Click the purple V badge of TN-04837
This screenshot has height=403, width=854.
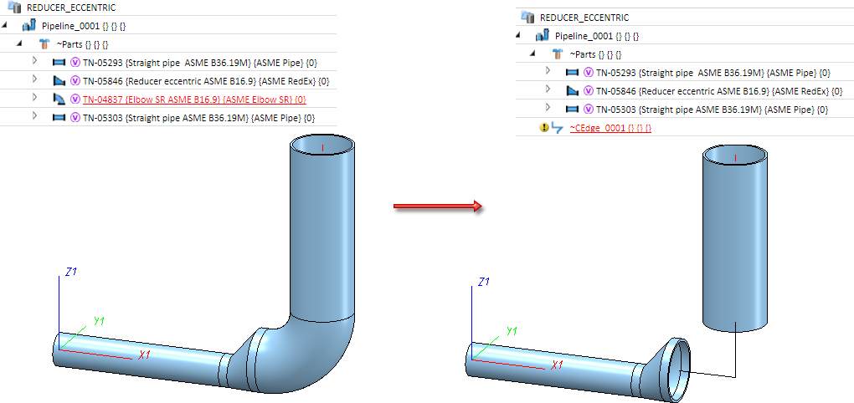(75, 99)
